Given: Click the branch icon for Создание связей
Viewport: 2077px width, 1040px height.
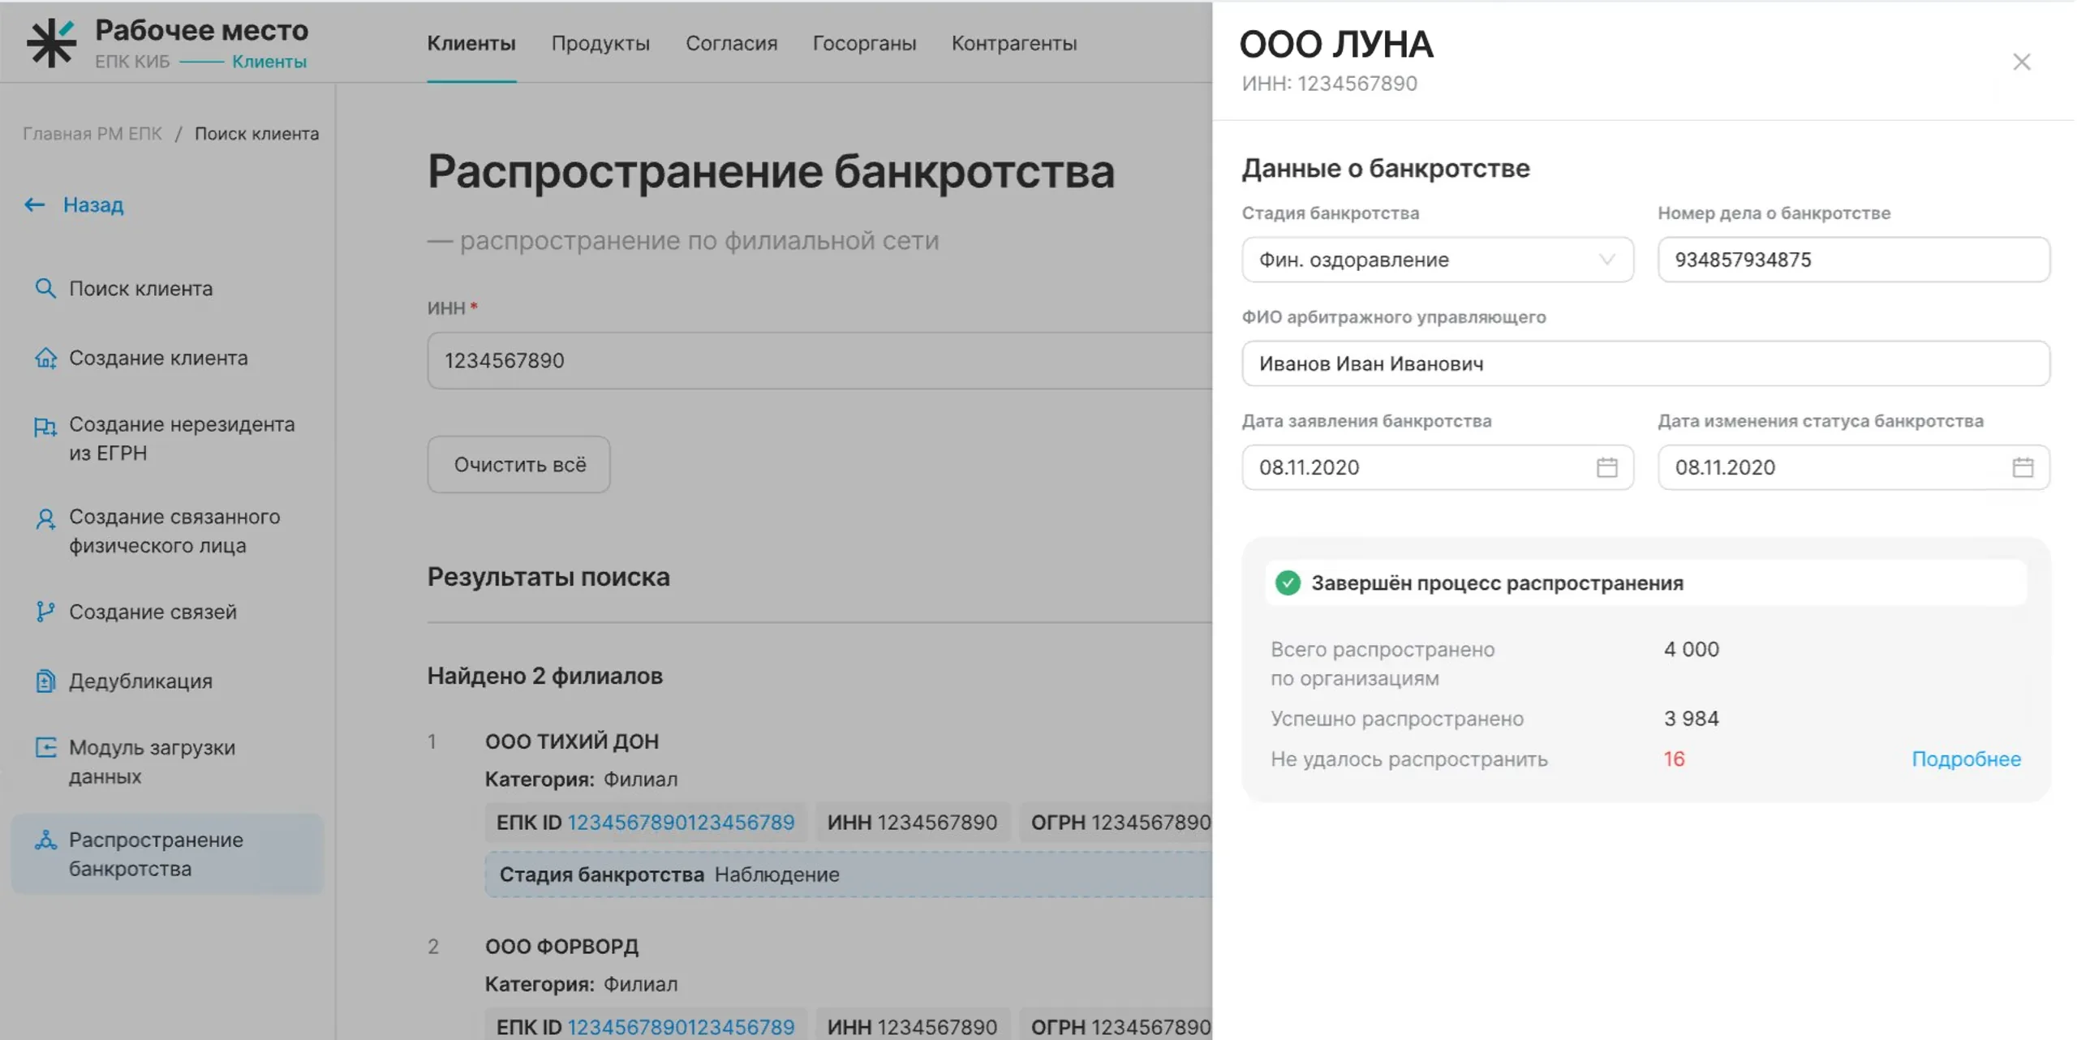Looking at the screenshot, I should 45,612.
